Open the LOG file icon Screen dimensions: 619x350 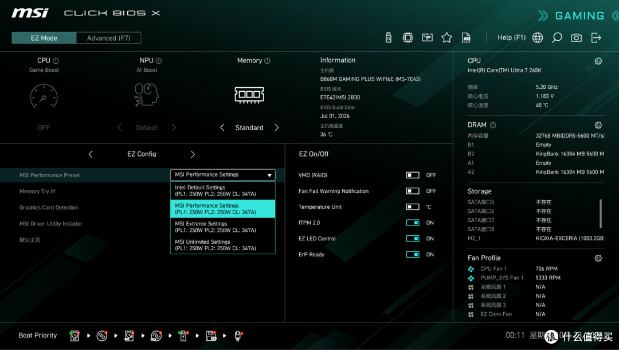[x=466, y=37]
